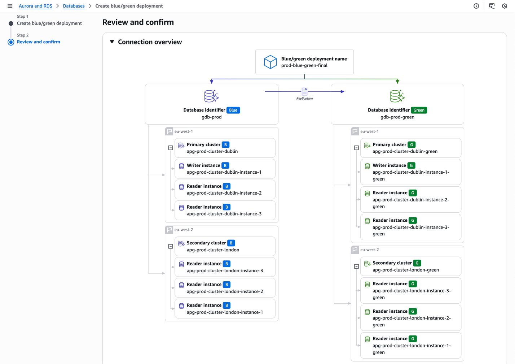Open the CloudShell feedback icon in header
The height and width of the screenshot is (364, 515).
(492, 6)
